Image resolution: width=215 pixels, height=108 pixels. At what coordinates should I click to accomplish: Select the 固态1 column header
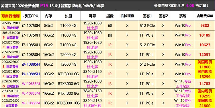tap(147, 16)
